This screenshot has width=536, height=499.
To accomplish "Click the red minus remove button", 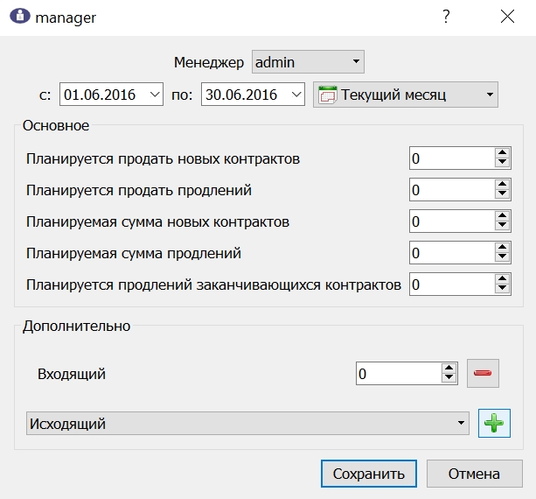I will [483, 373].
